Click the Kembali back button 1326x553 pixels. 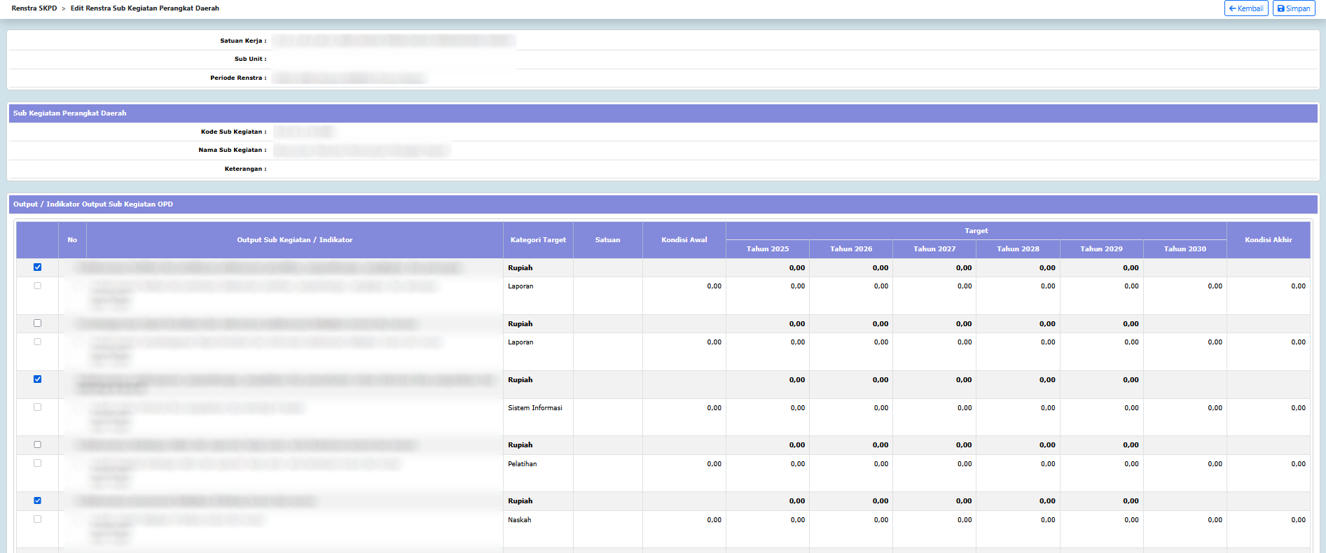1246,8
